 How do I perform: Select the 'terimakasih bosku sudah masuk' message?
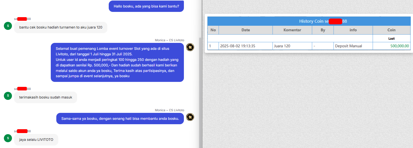click(x=45, y=97)
